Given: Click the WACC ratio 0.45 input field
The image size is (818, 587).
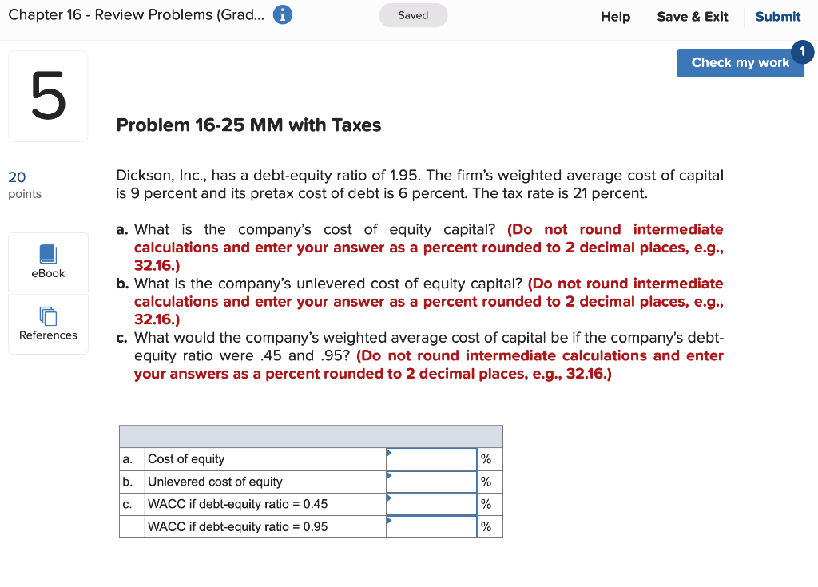Looking at the screenshot, I should [x=431, y=503].
